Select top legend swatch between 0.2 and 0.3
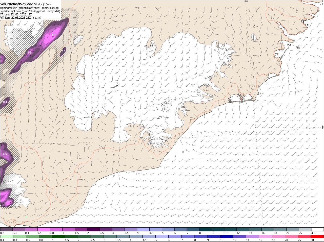The width and height of the screenshot is (324, 242). tap(7, 229)
